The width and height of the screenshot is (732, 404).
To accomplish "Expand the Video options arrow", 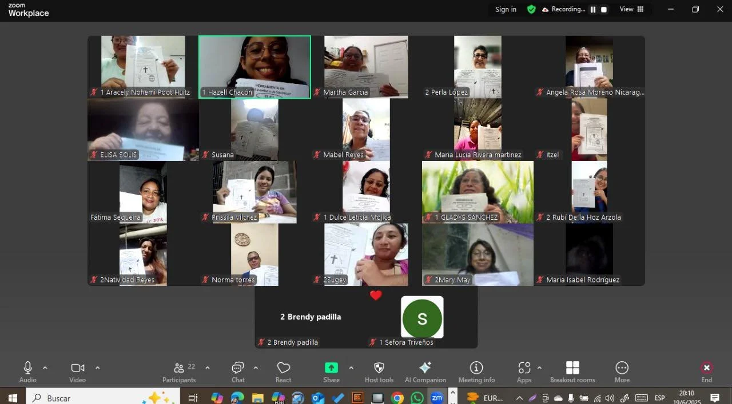I will (97, 368).
